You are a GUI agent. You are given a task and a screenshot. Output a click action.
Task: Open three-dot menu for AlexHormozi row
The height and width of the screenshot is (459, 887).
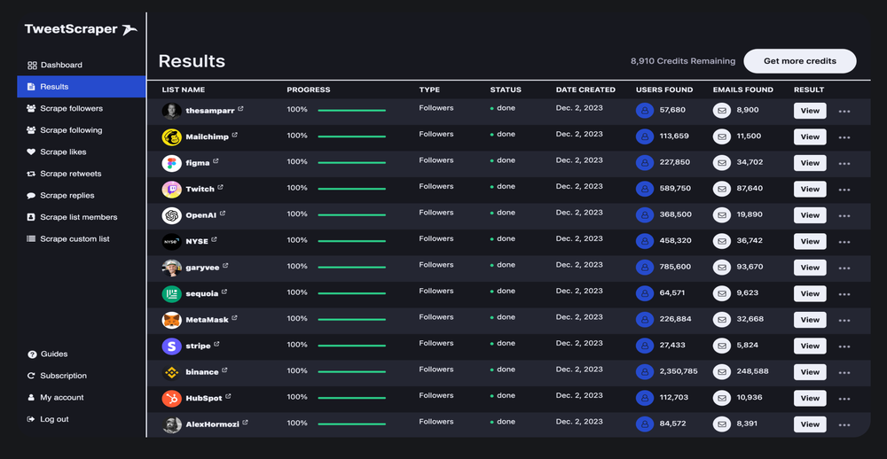pyautogui.click(x=844, y=425)
